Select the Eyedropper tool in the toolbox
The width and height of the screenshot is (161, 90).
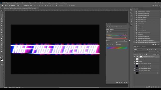[x=2, y=23]
